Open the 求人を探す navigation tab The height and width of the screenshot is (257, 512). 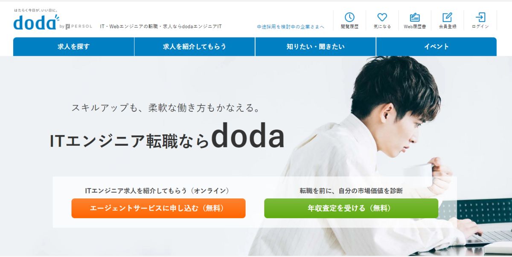click(x=73, y=47)
